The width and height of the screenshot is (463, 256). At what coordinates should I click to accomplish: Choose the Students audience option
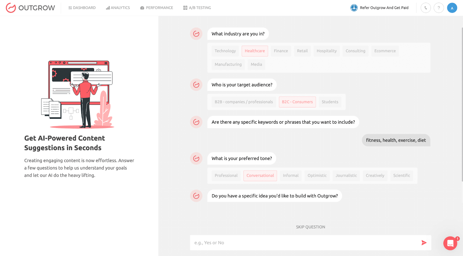[330, 102]
